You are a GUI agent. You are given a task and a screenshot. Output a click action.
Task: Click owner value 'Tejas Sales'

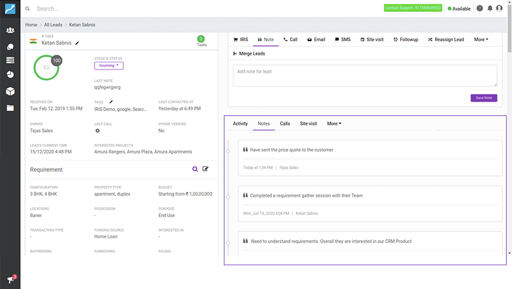[41, 130]
